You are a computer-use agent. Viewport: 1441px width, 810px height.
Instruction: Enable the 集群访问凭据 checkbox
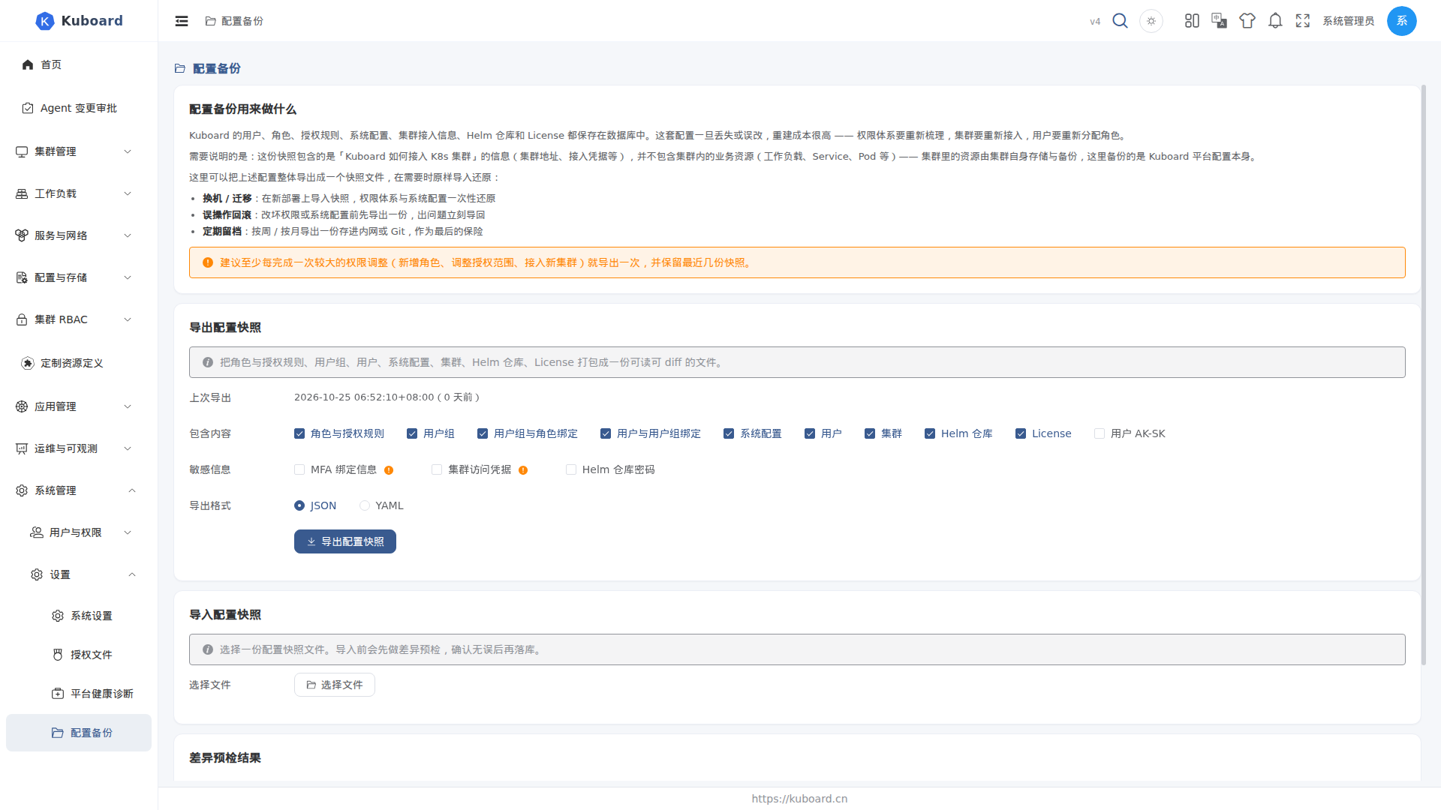click(437, 469)
